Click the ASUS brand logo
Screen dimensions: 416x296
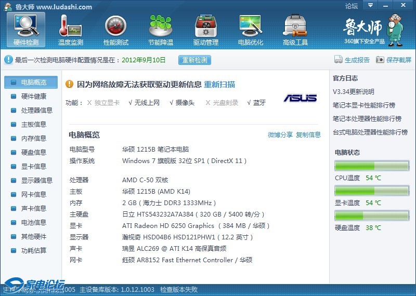pyautogui.click(x=300, y=98)
